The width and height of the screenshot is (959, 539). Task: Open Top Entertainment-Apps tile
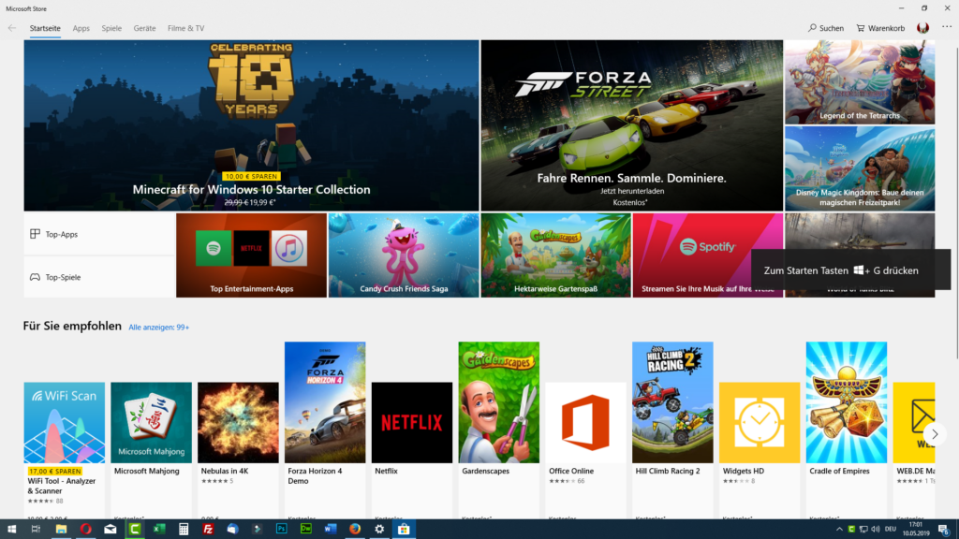click(x=251, y=255)
